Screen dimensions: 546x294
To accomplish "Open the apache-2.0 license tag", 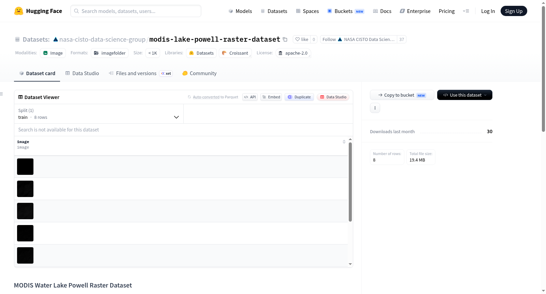I will (x=293, y=53).
